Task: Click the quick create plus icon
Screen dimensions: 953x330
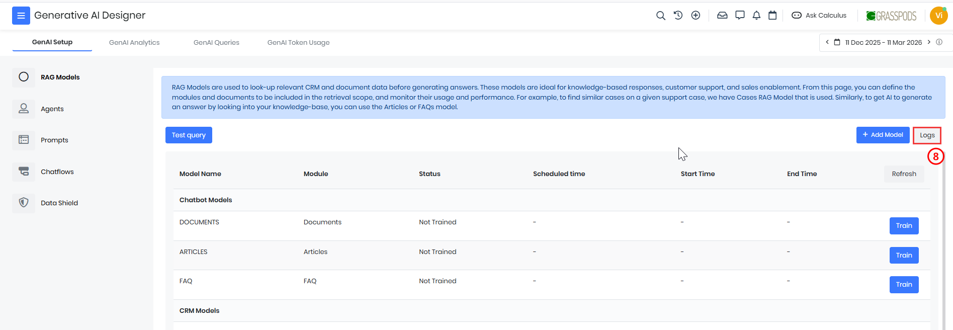Action: click(x=696, y=16)
